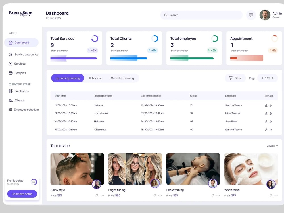Click employee name Mical Terassa
The height and width of the screenshot is (213, 284).
[233, 113]
